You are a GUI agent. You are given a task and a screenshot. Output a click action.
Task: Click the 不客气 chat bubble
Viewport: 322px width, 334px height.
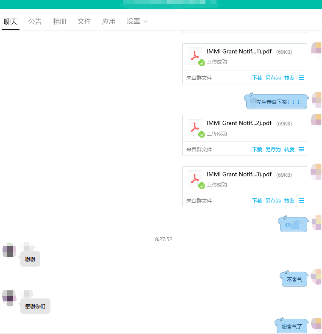click(294, 280)
